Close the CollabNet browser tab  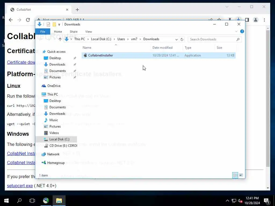coord(67,10)
